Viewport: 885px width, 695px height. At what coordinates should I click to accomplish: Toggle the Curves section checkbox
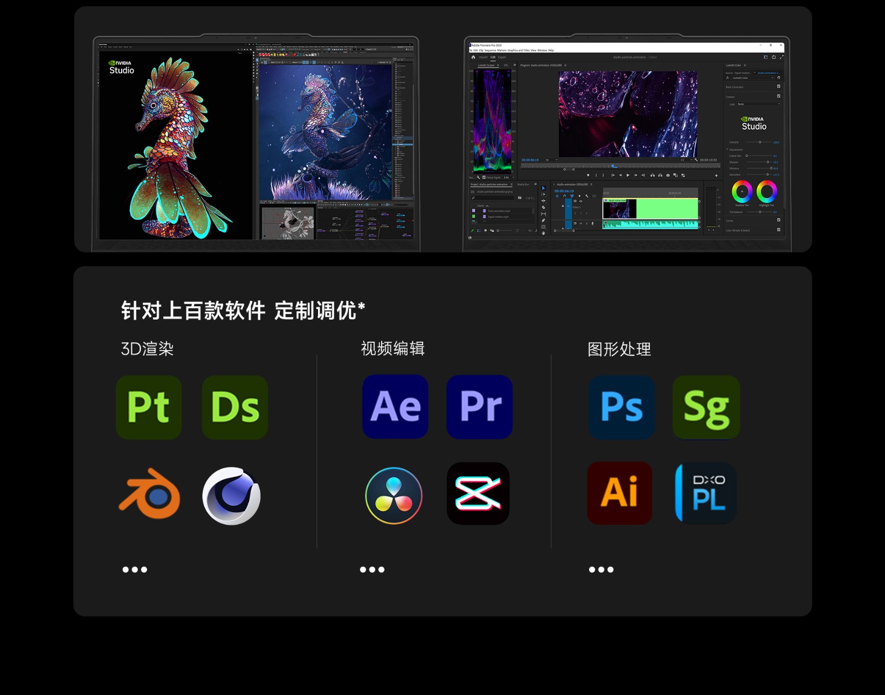779,220
